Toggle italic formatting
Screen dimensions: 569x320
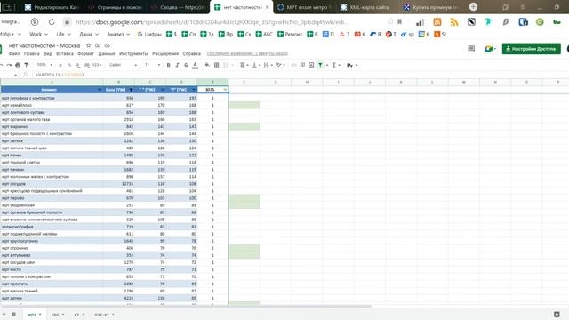point(177,65)
